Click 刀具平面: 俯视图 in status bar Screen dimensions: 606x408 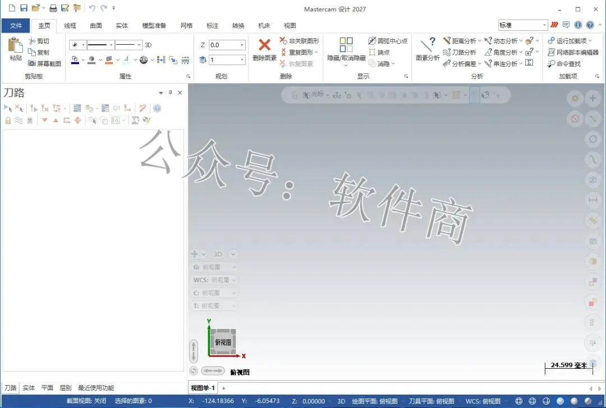[x=431, y=401]
